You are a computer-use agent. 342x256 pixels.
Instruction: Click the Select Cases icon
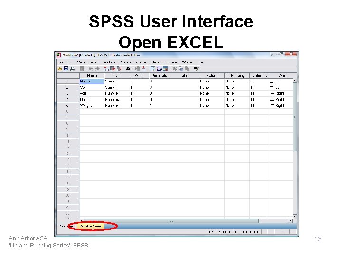(x=165, y=69)
